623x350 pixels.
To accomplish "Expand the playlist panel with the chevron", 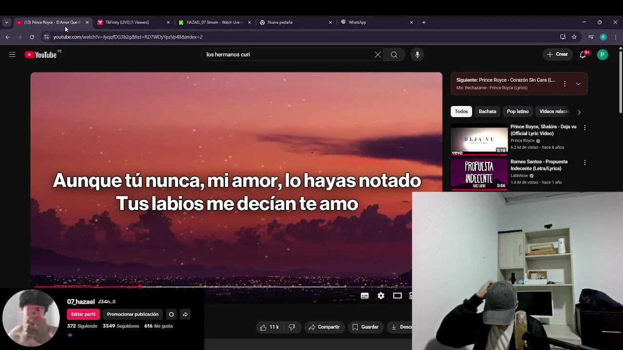I will [578, 84].
